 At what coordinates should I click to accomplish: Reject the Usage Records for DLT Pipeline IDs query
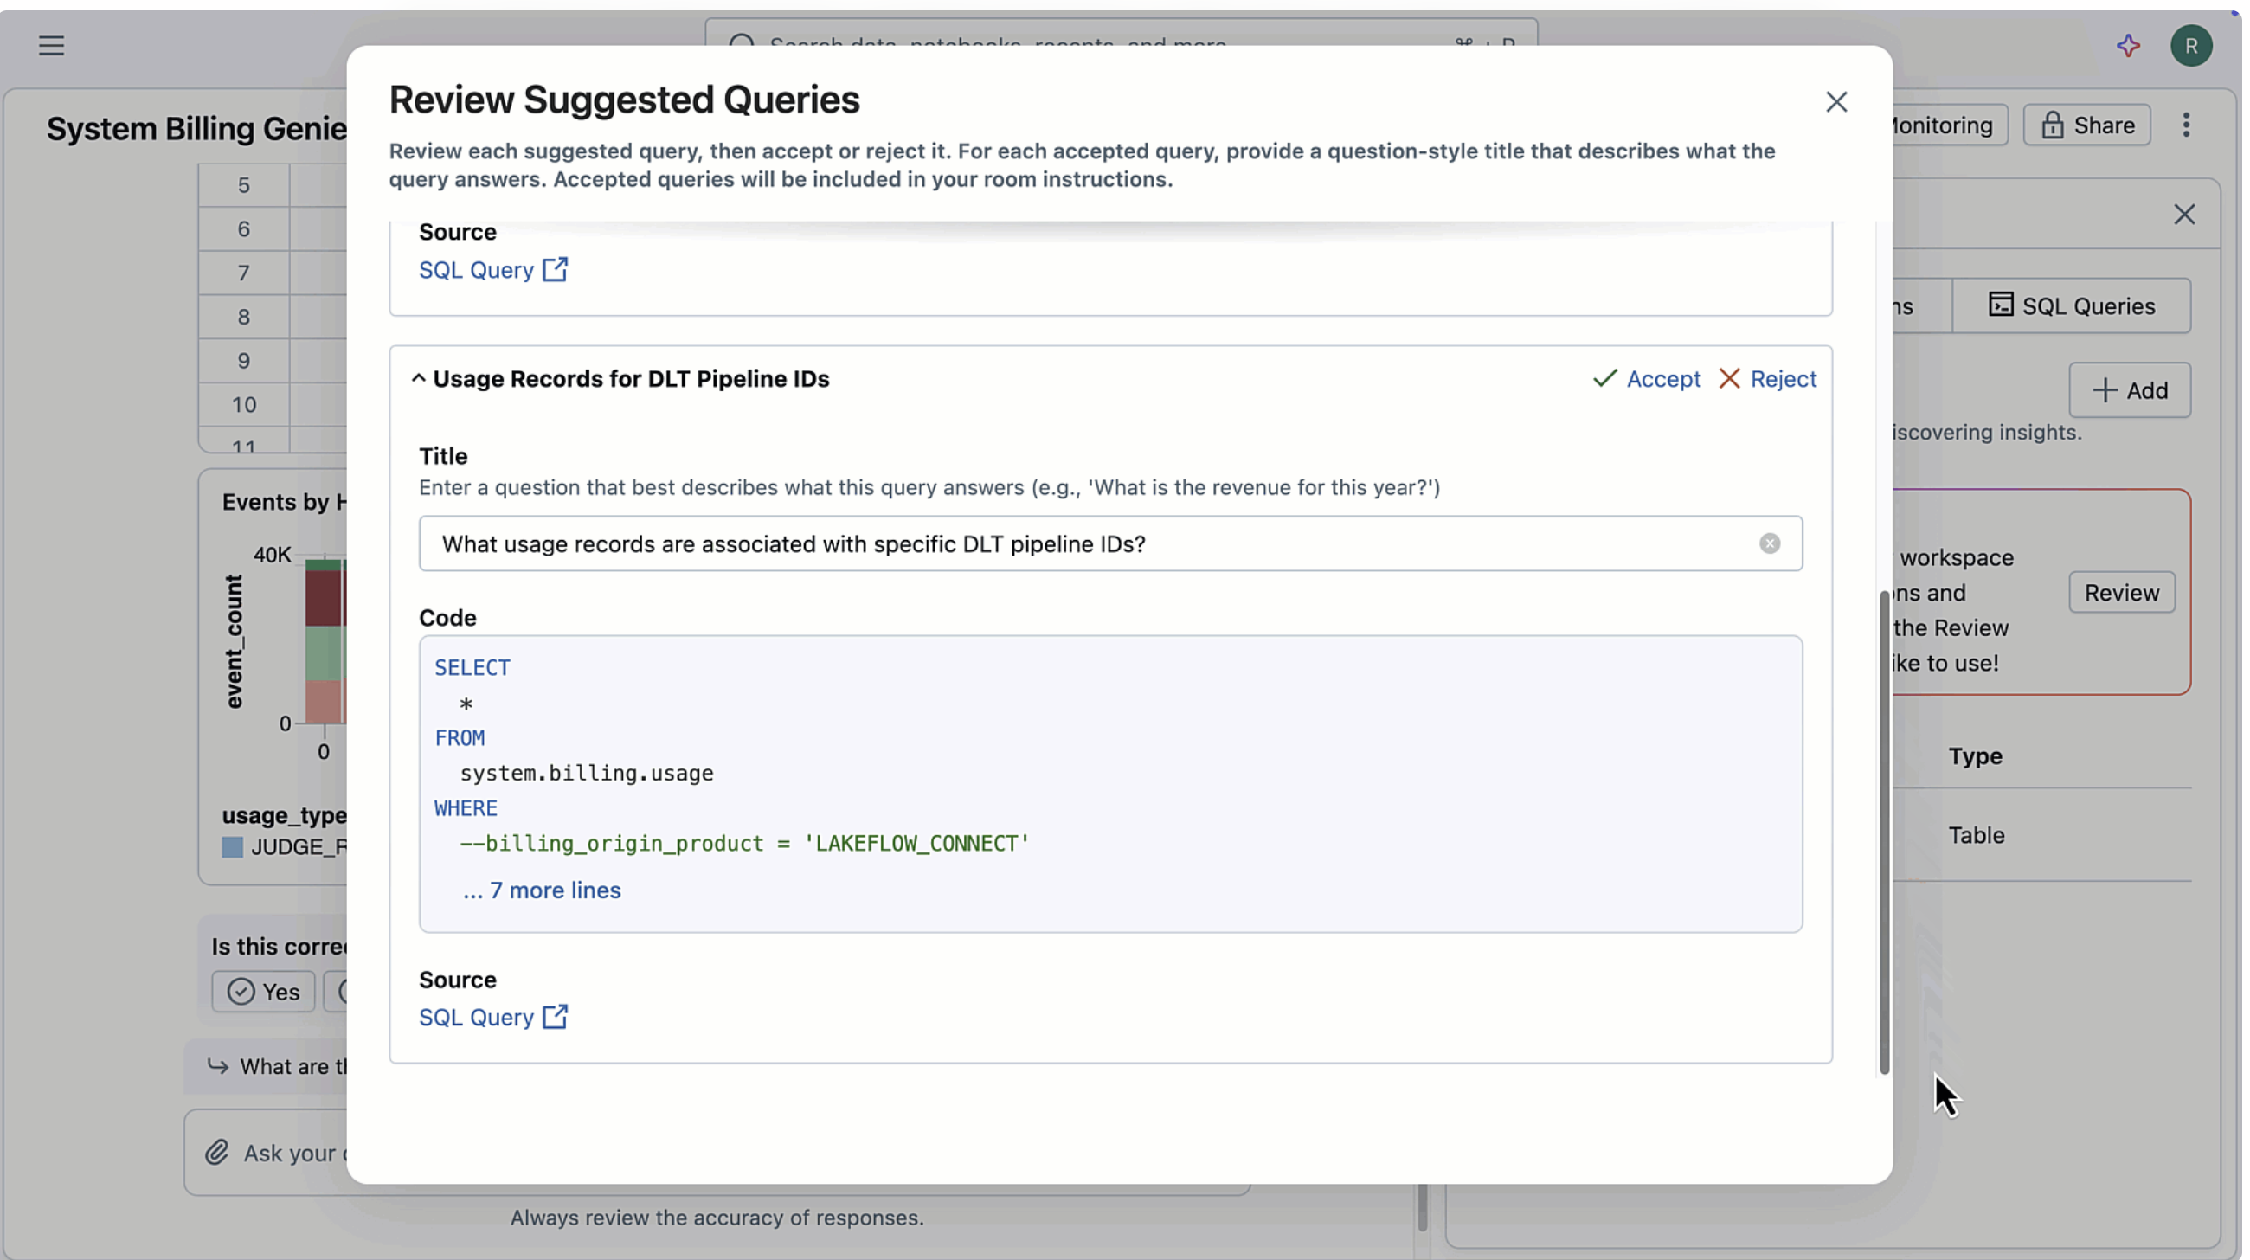tap(1767, 379)
